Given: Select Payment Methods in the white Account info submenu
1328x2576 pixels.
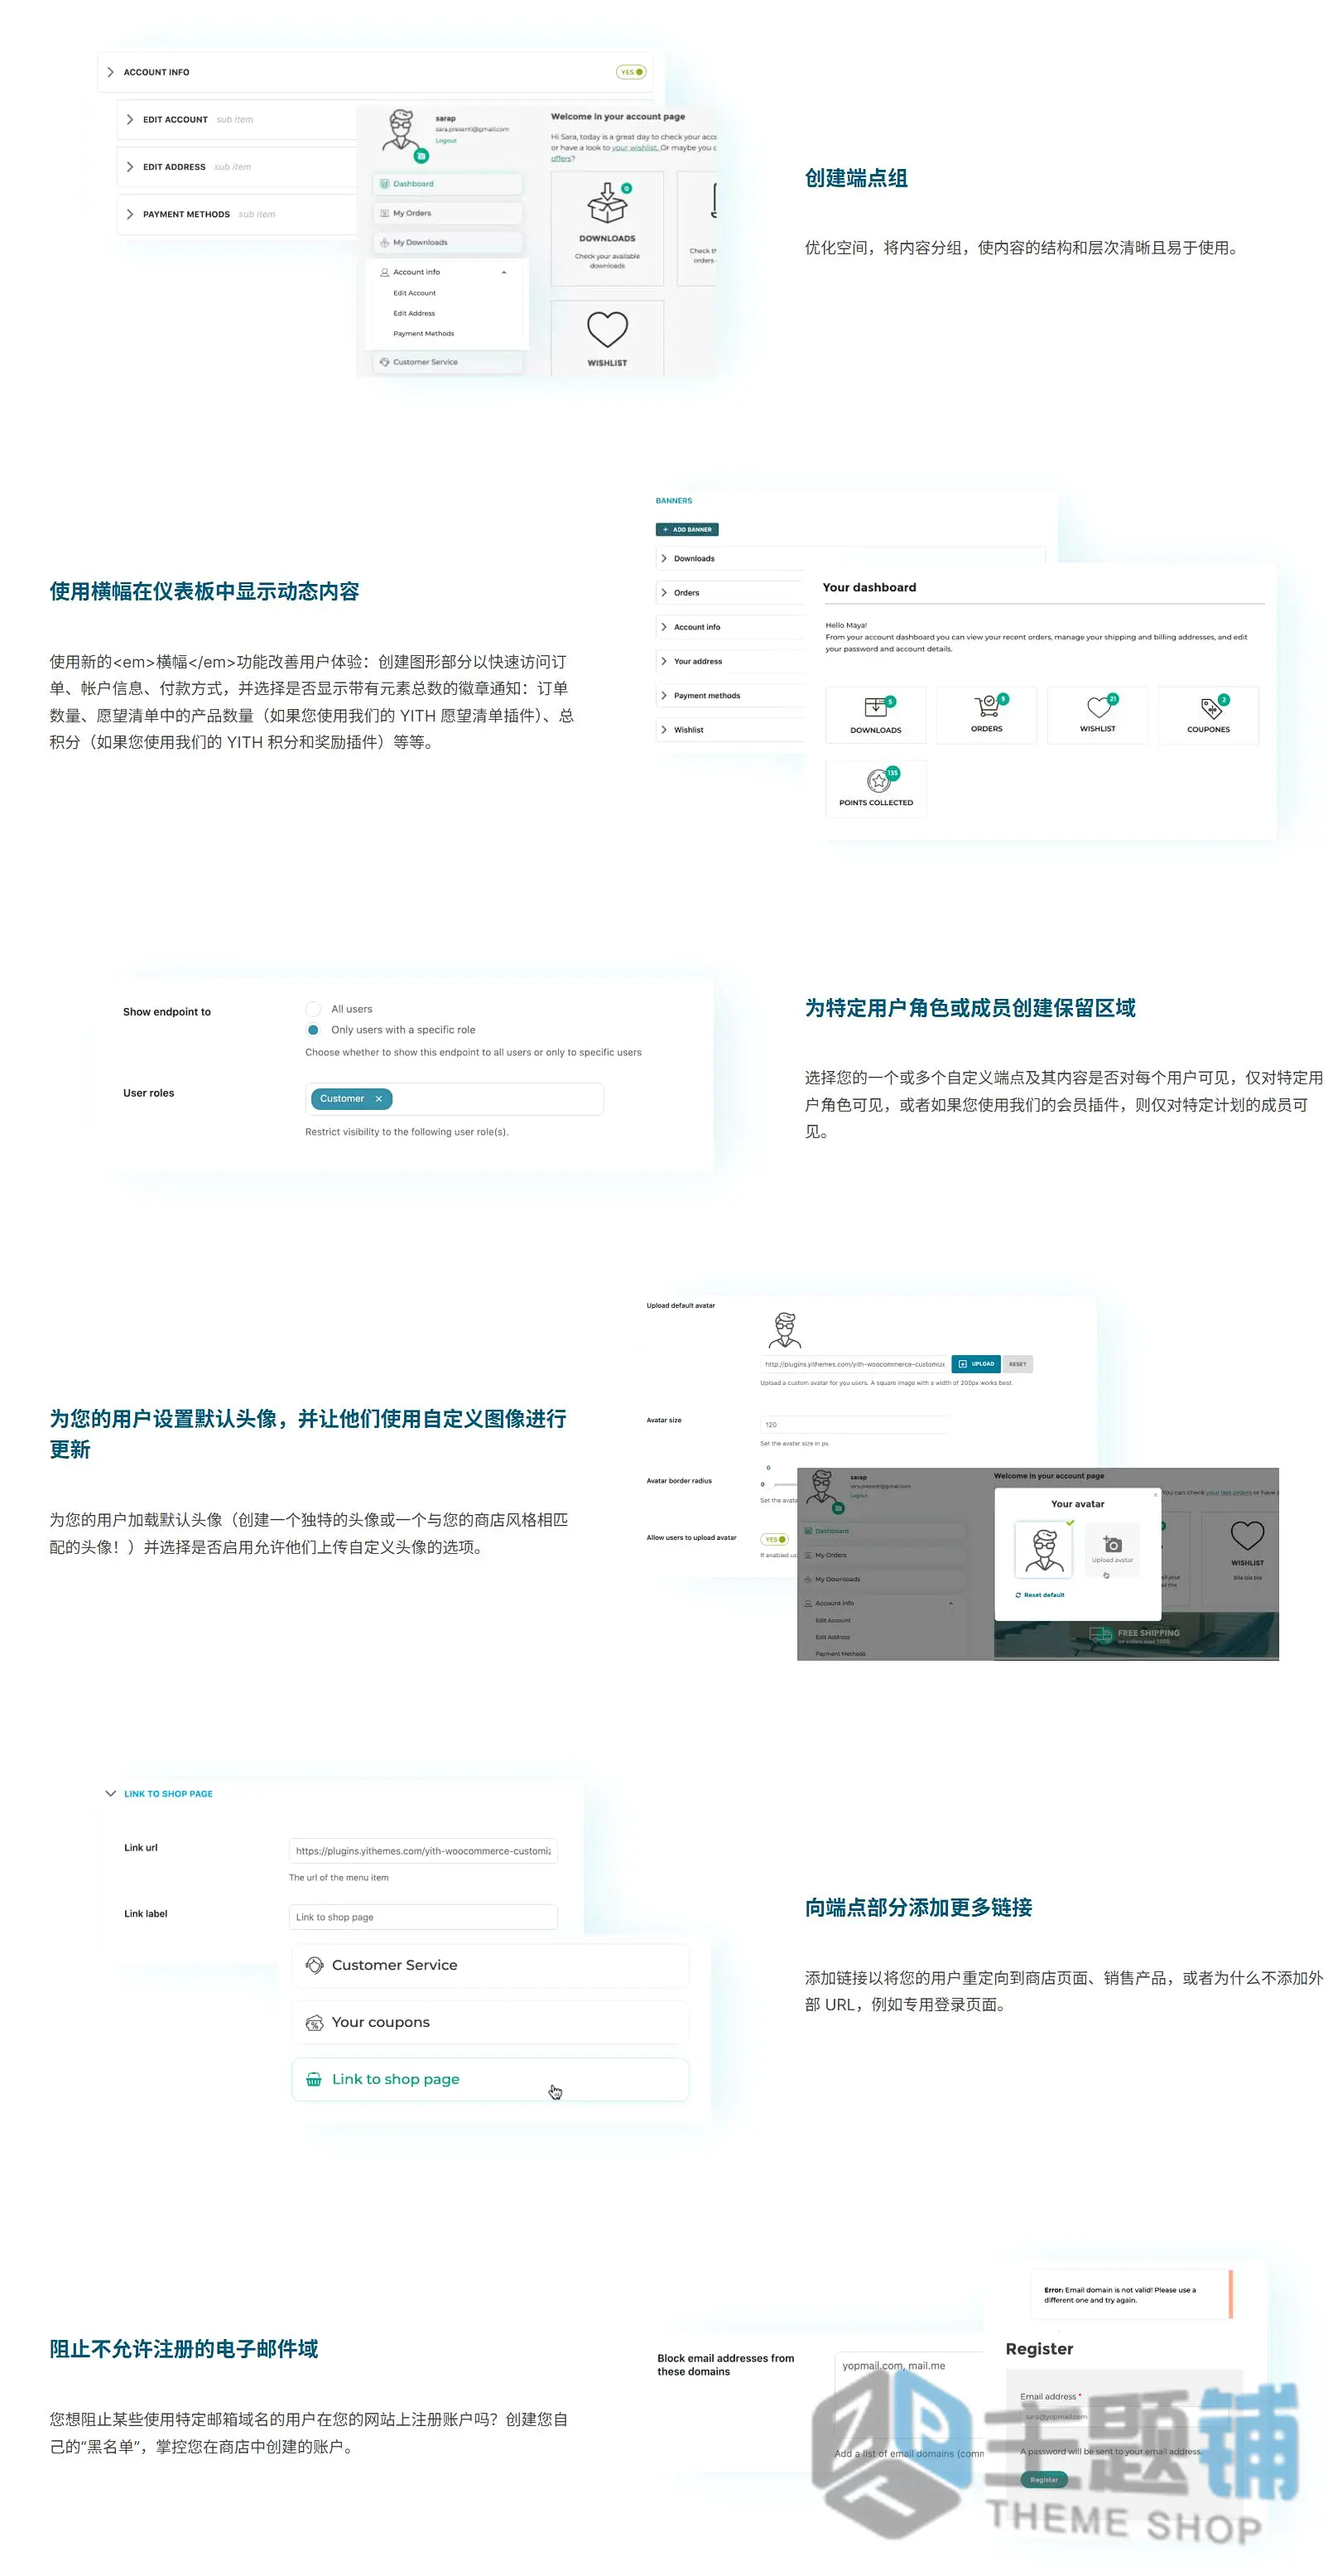Looking at the screenshot, I should click(x=424, y=334).
